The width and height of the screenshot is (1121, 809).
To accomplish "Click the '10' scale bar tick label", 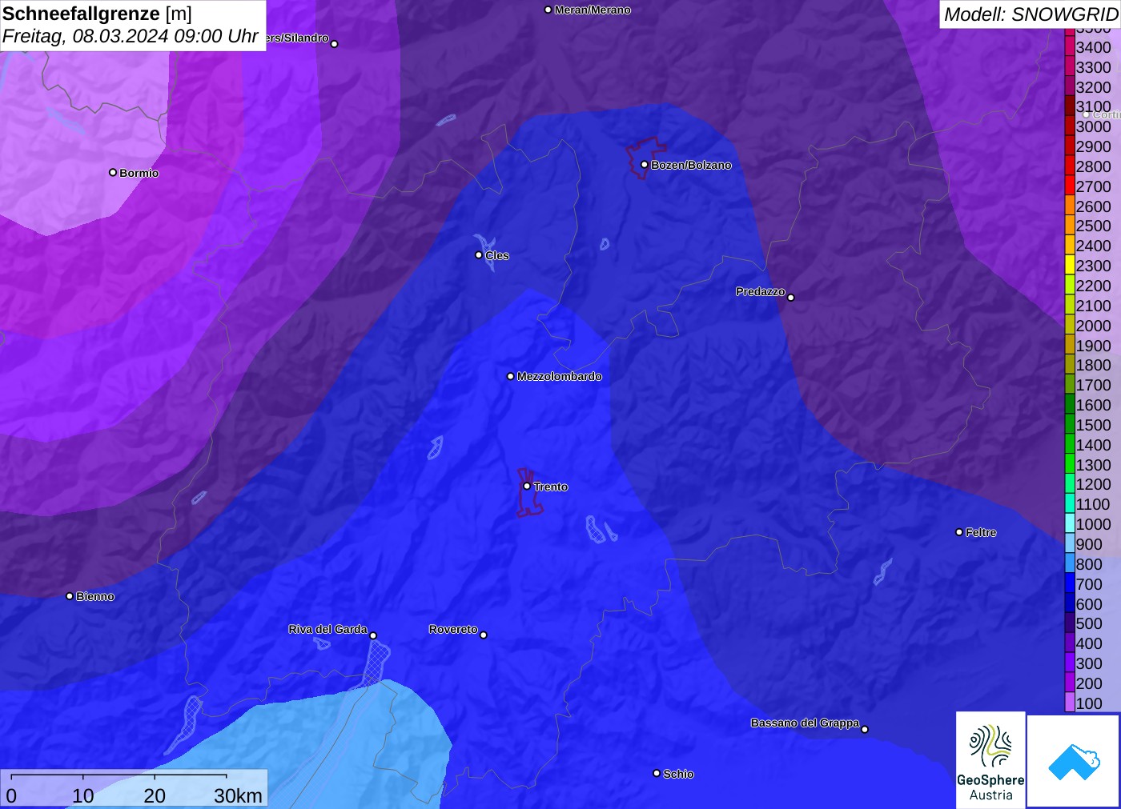I will (x=83, y=795).
